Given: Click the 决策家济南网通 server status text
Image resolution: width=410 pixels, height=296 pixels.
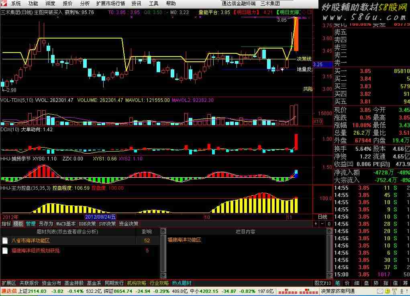Looking at the screenshot, I should (338, 291).
